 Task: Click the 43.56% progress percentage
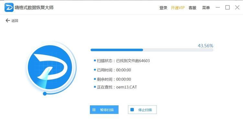(x=205, y=46)
